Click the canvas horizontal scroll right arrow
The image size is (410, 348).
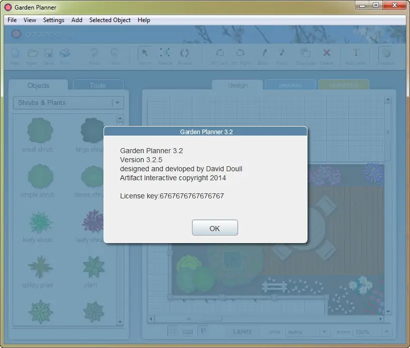coord(380,319)
